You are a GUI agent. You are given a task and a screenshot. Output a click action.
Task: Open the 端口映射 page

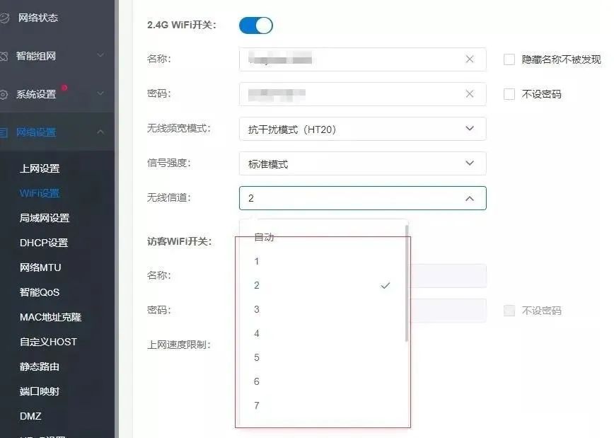[40, 391]
